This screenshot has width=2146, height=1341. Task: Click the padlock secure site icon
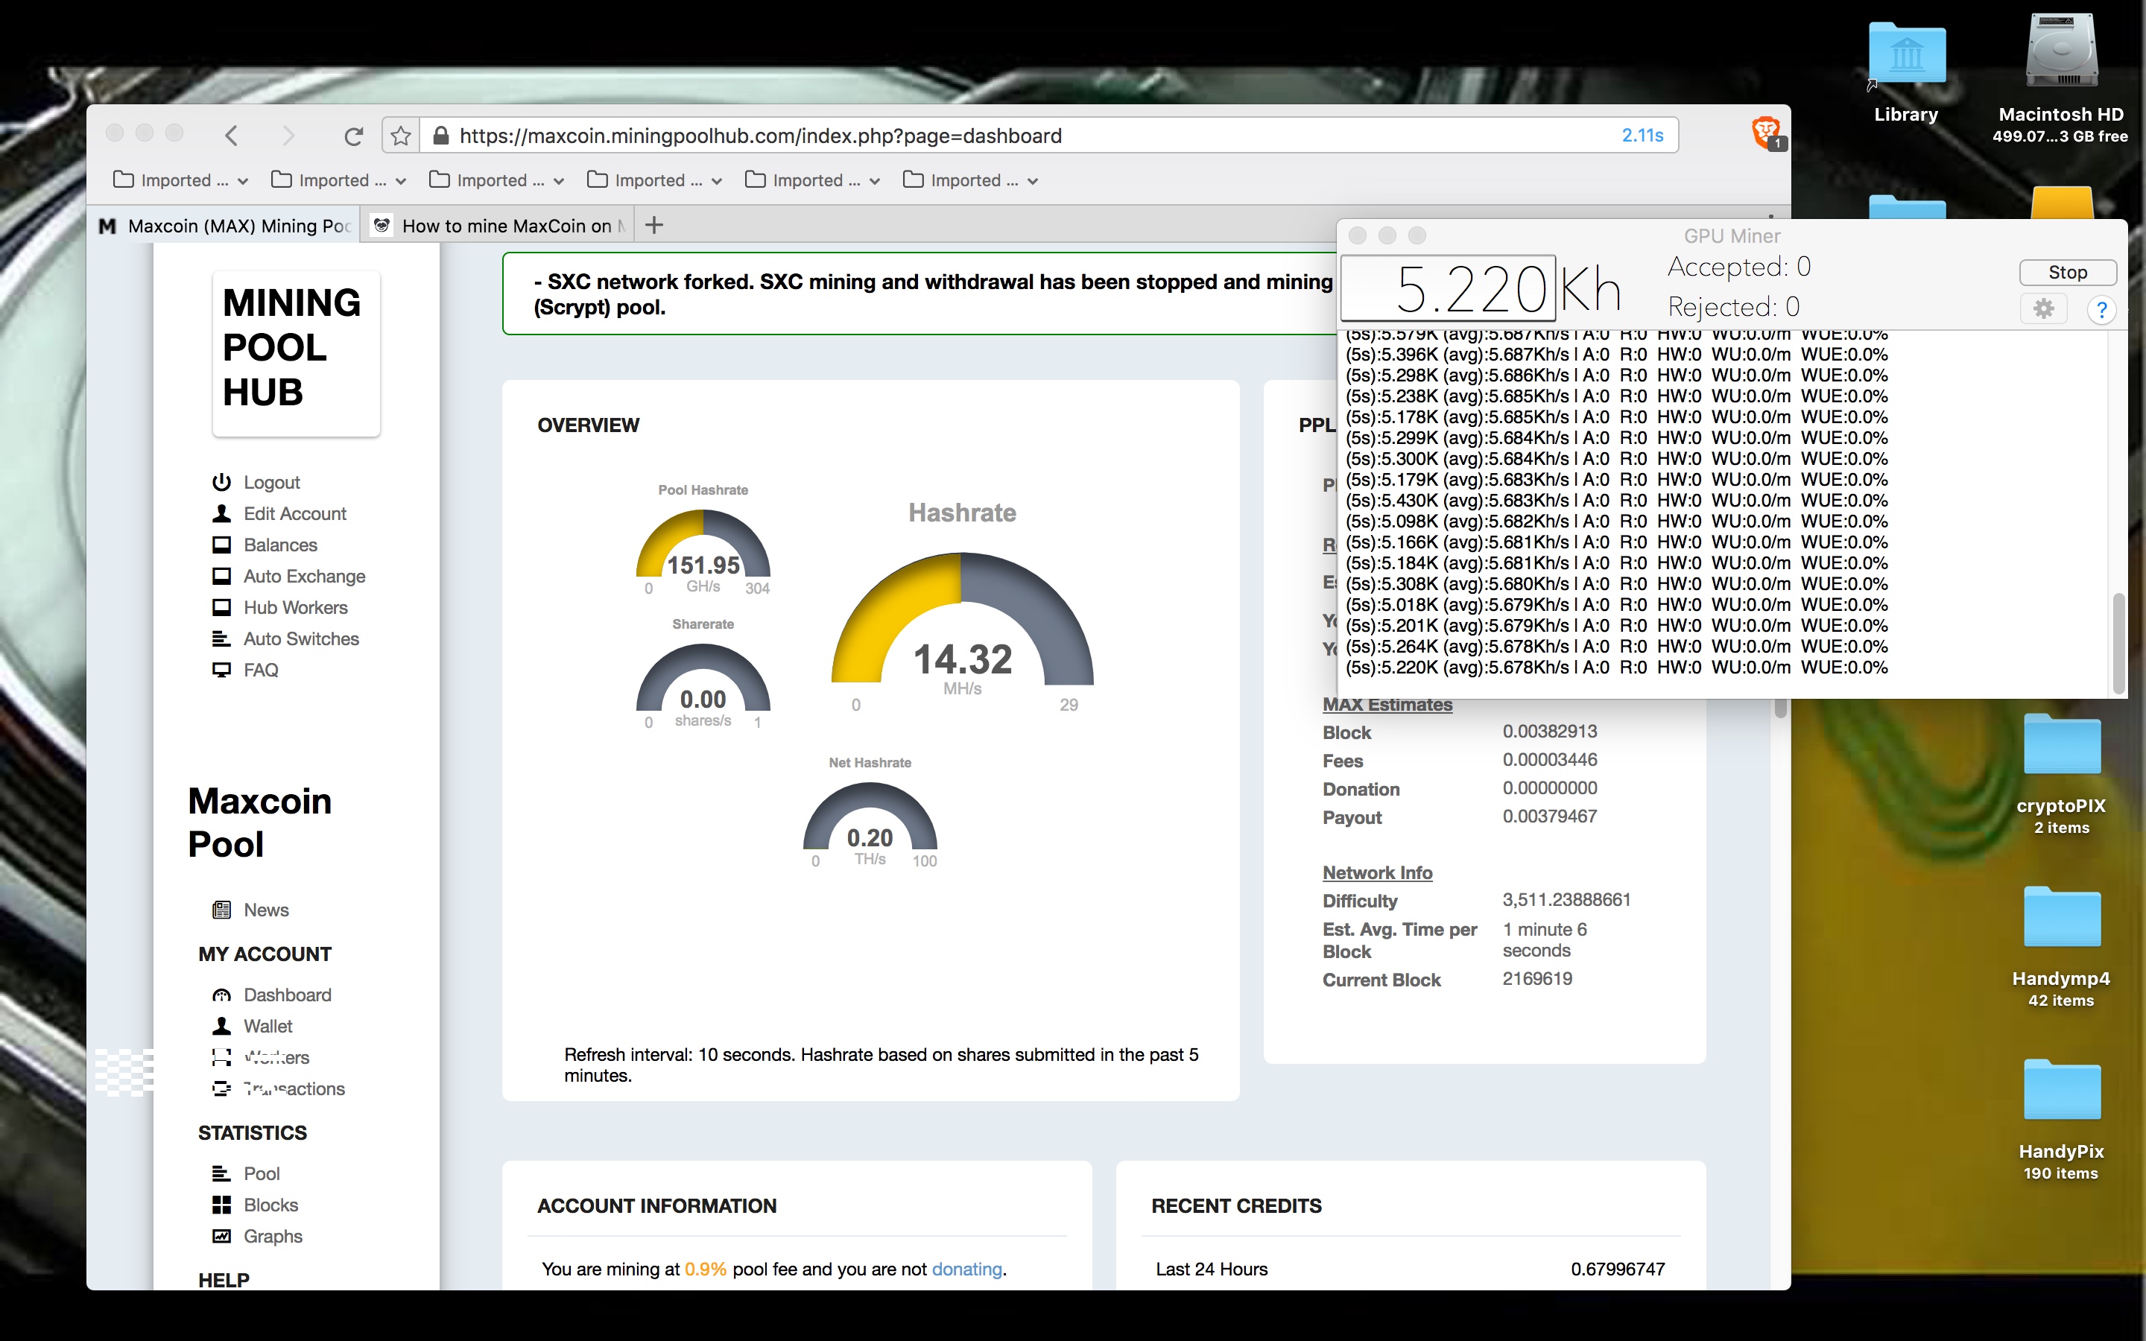click(x=440, y=135)
